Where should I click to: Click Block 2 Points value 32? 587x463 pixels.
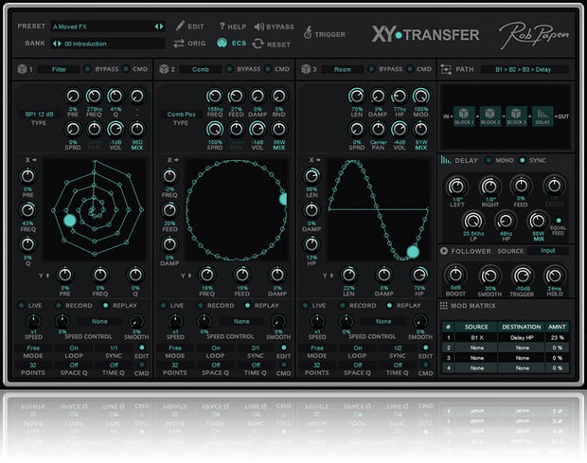[x=175, y=365]
